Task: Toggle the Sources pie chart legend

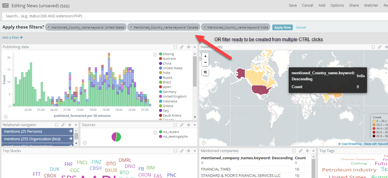Action: (x=155, y=132)
